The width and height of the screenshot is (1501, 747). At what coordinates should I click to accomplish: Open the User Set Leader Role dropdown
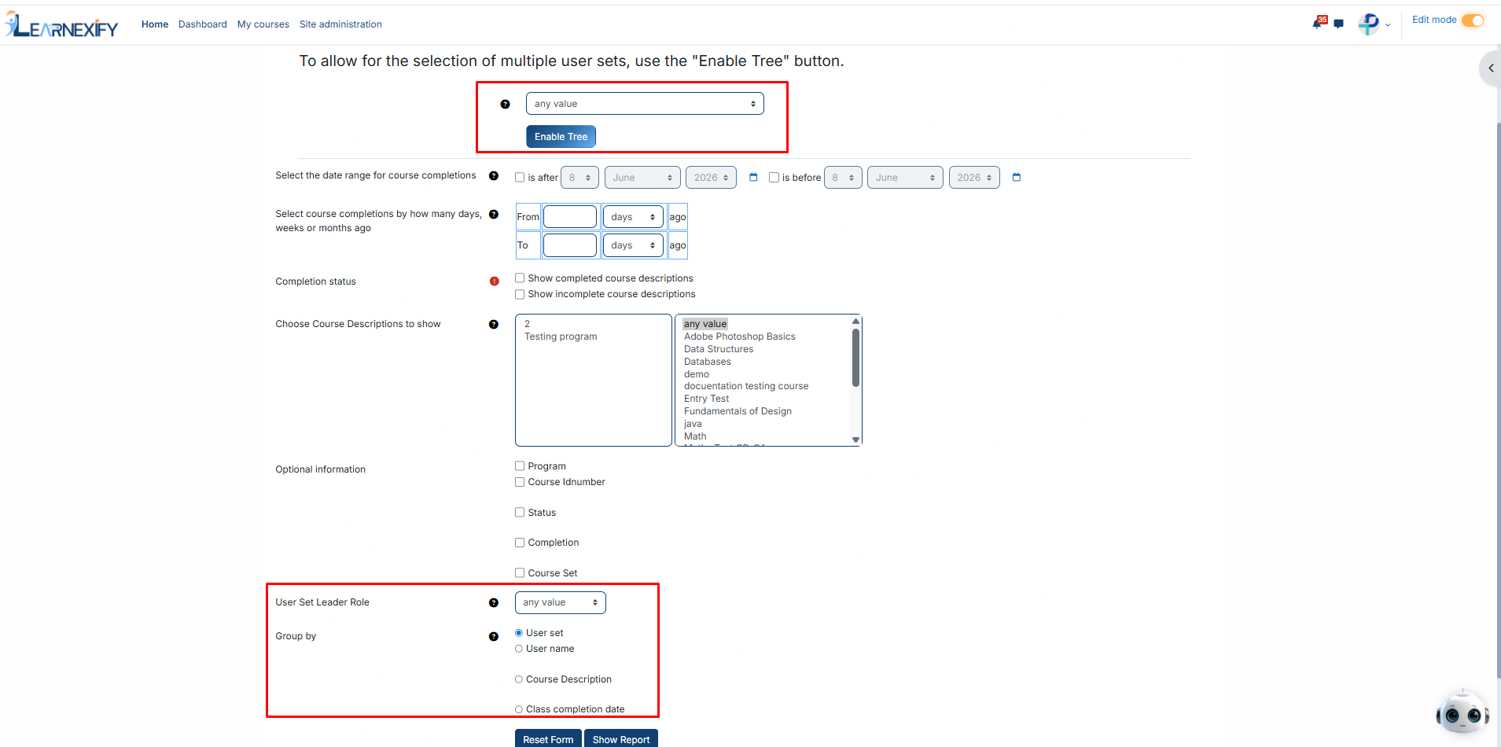pyautogui.click(x=560, y=602)
